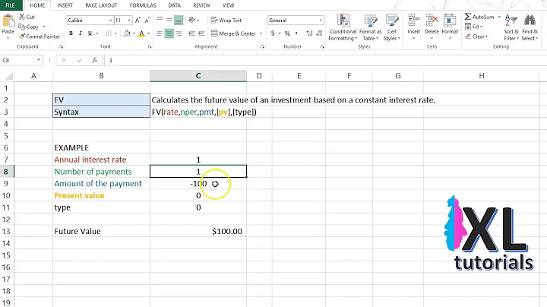Set Bottom Align for cell

(x=179, y=20)
